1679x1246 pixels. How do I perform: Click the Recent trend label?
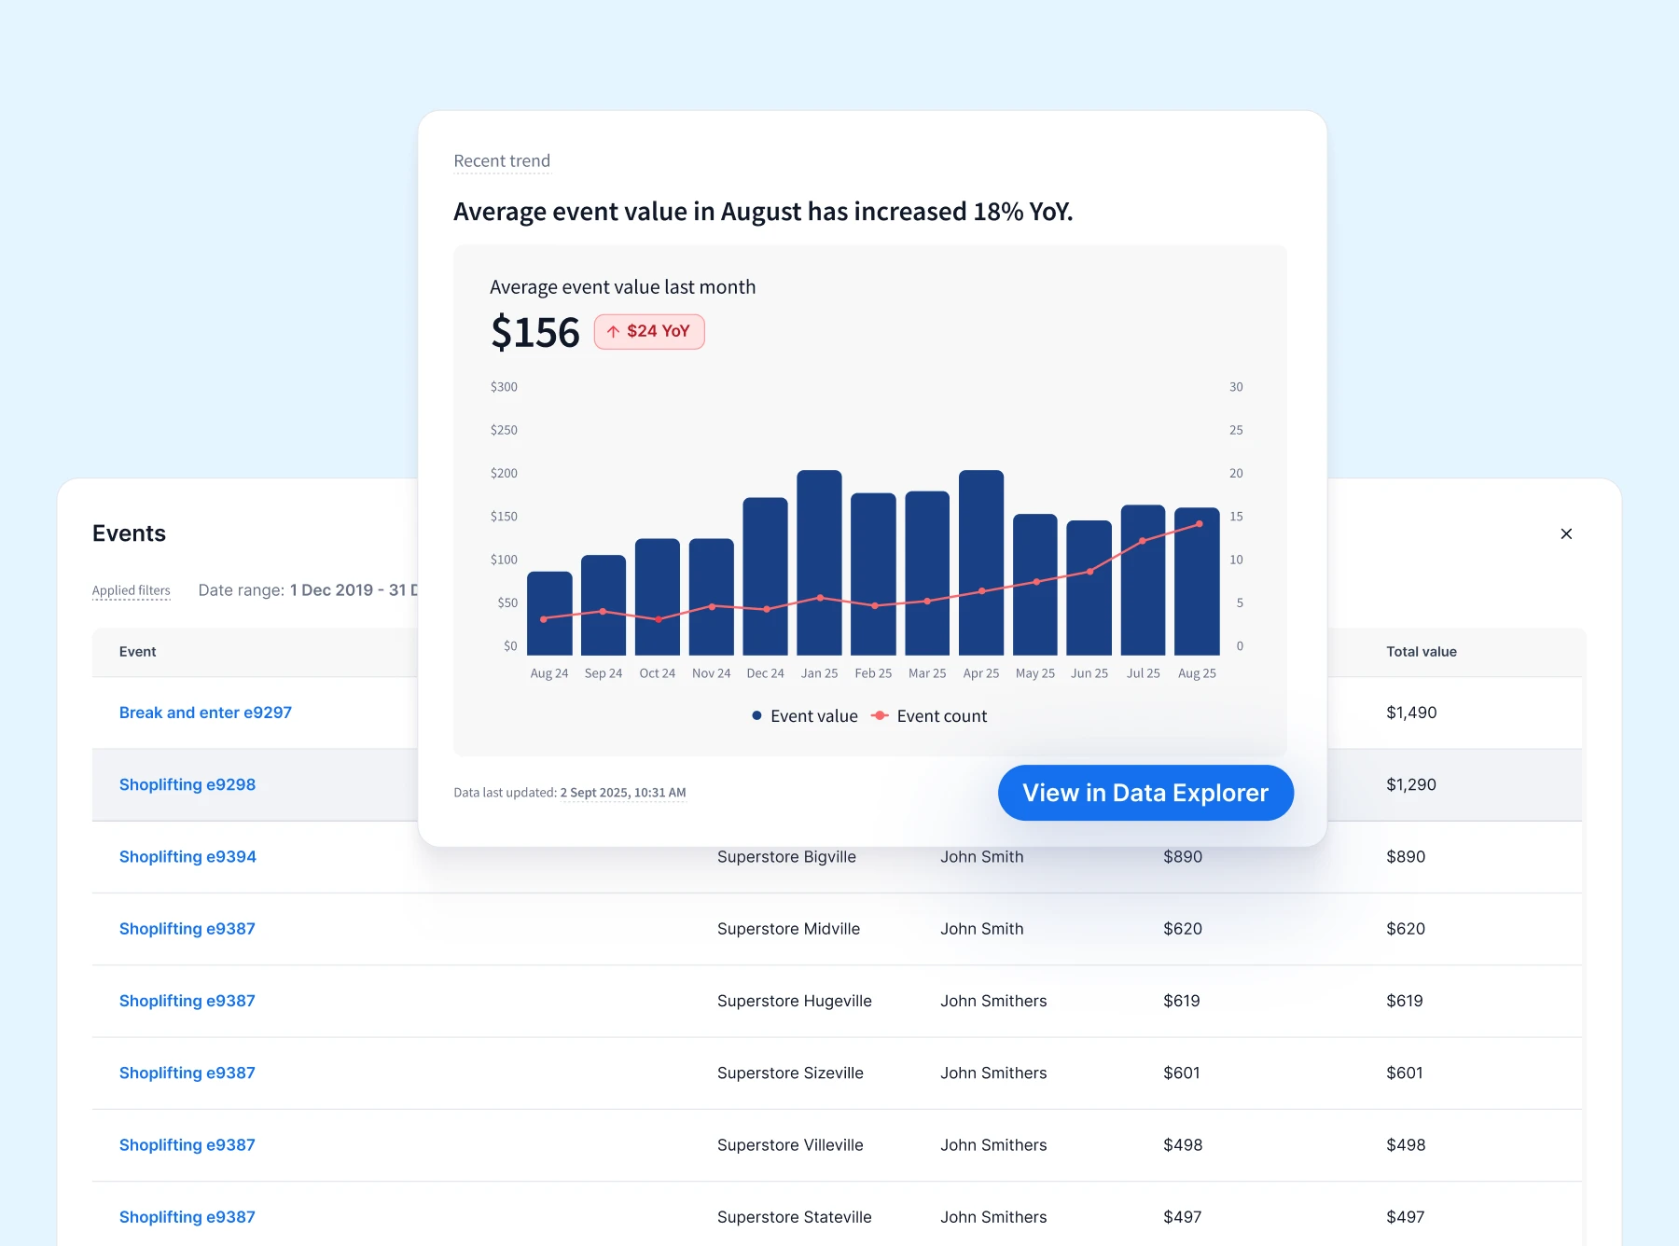(x=502, y=161)
